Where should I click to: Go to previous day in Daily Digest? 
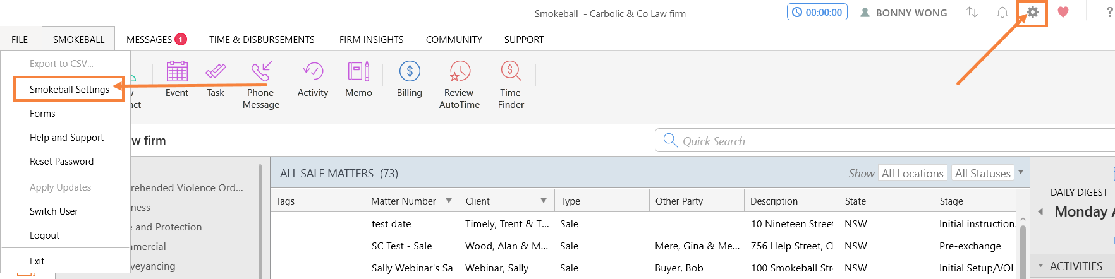click(x=1040, y=211)
